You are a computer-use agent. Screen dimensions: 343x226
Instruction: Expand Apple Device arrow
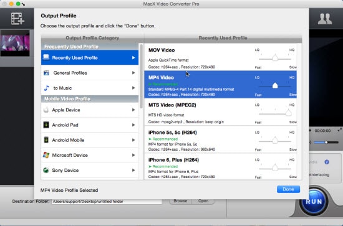[x=133, y=110]
